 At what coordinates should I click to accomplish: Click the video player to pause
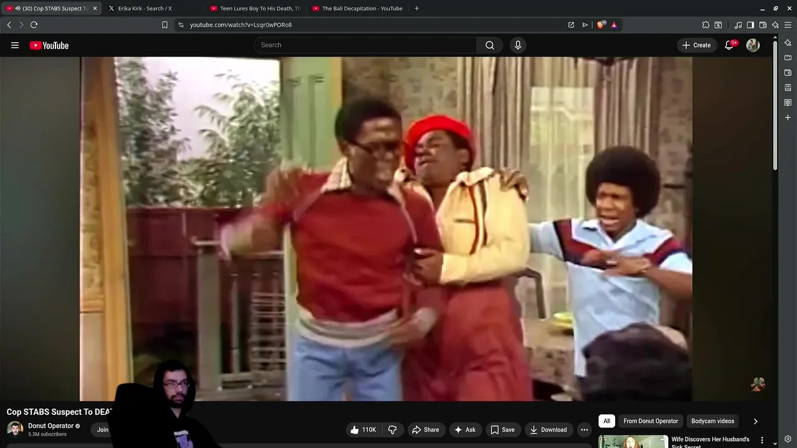386,229
